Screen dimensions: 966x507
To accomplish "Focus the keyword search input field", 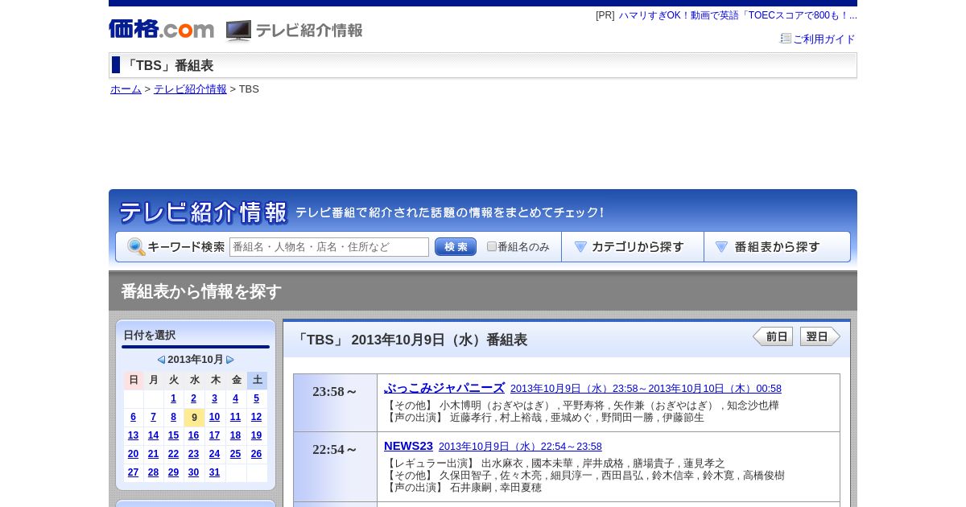I will click(329, 247).
